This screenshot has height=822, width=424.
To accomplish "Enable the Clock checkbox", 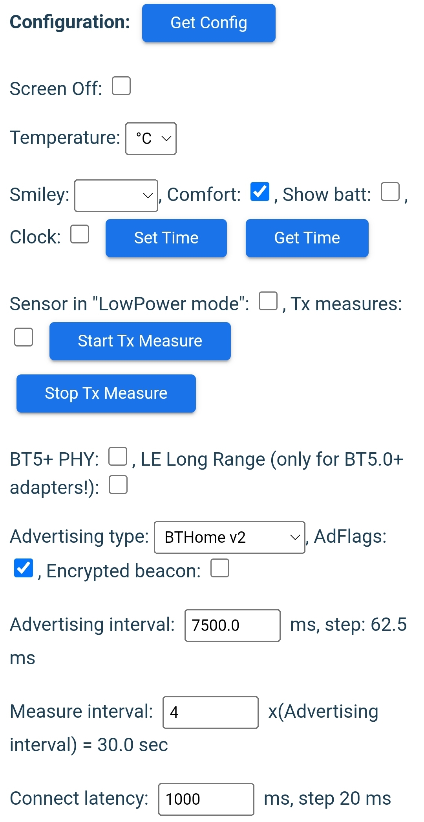I will pyautogui.click(x=80, y=234).
